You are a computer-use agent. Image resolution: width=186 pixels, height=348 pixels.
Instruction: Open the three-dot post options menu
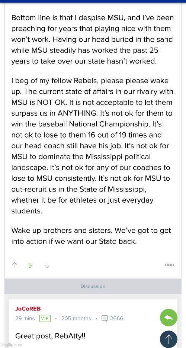[x=169, y=265]
